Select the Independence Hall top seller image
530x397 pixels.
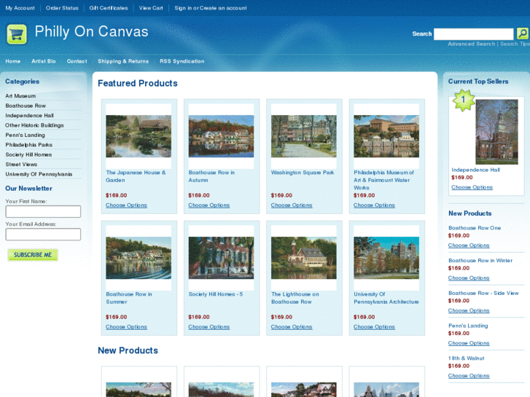(496, 132)
